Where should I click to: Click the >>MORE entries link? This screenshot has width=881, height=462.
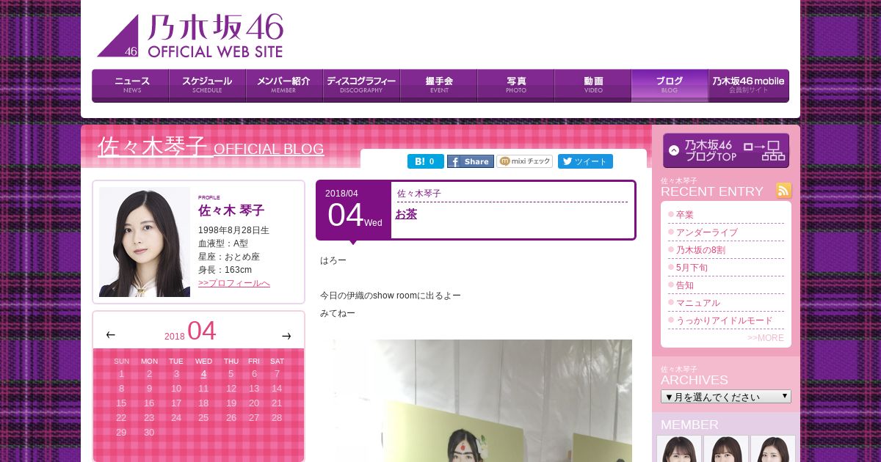[x=766, y=338]
